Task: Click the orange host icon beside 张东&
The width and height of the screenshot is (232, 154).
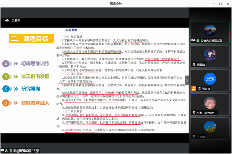Action: (x=193, y=89)
